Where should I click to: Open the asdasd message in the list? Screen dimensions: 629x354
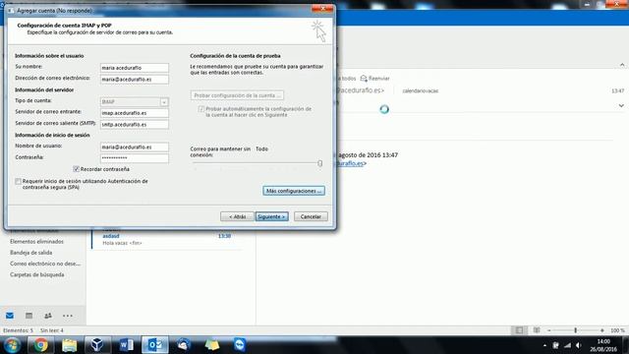pos(166,239)
